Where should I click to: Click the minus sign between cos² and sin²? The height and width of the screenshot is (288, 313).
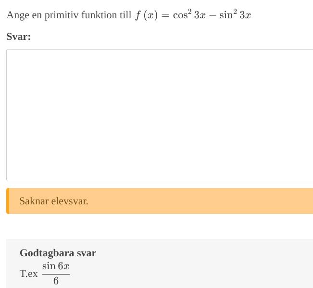click(x=213, y=15)
